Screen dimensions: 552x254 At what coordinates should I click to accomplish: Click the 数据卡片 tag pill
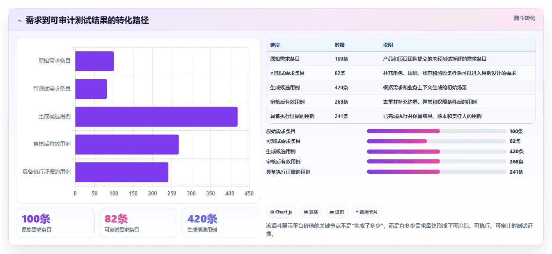(x=367, y=212)
